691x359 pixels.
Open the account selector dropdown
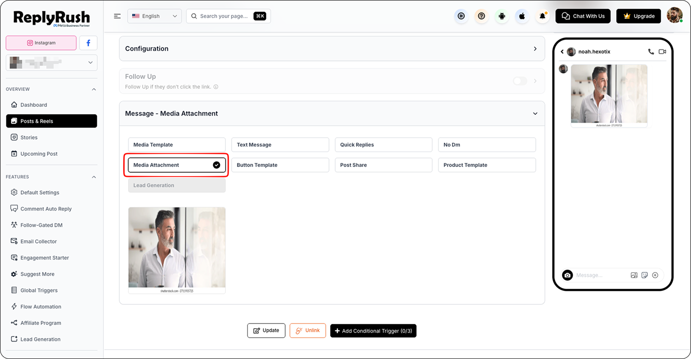(52, 63)
